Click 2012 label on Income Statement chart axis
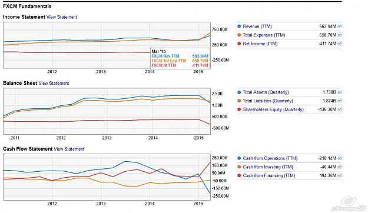The width and height of the screenshot is (368, 213). point(52,72)
